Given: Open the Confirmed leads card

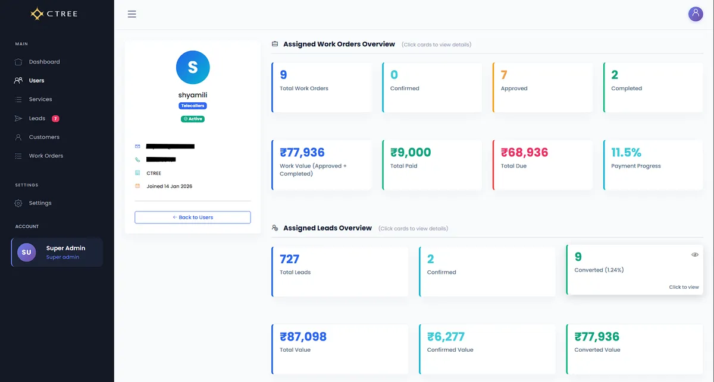Looking at the screenshot, I should (487, 271).
